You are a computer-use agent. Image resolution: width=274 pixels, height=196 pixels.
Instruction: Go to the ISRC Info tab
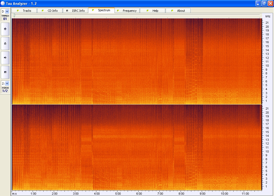coord(75,11)
